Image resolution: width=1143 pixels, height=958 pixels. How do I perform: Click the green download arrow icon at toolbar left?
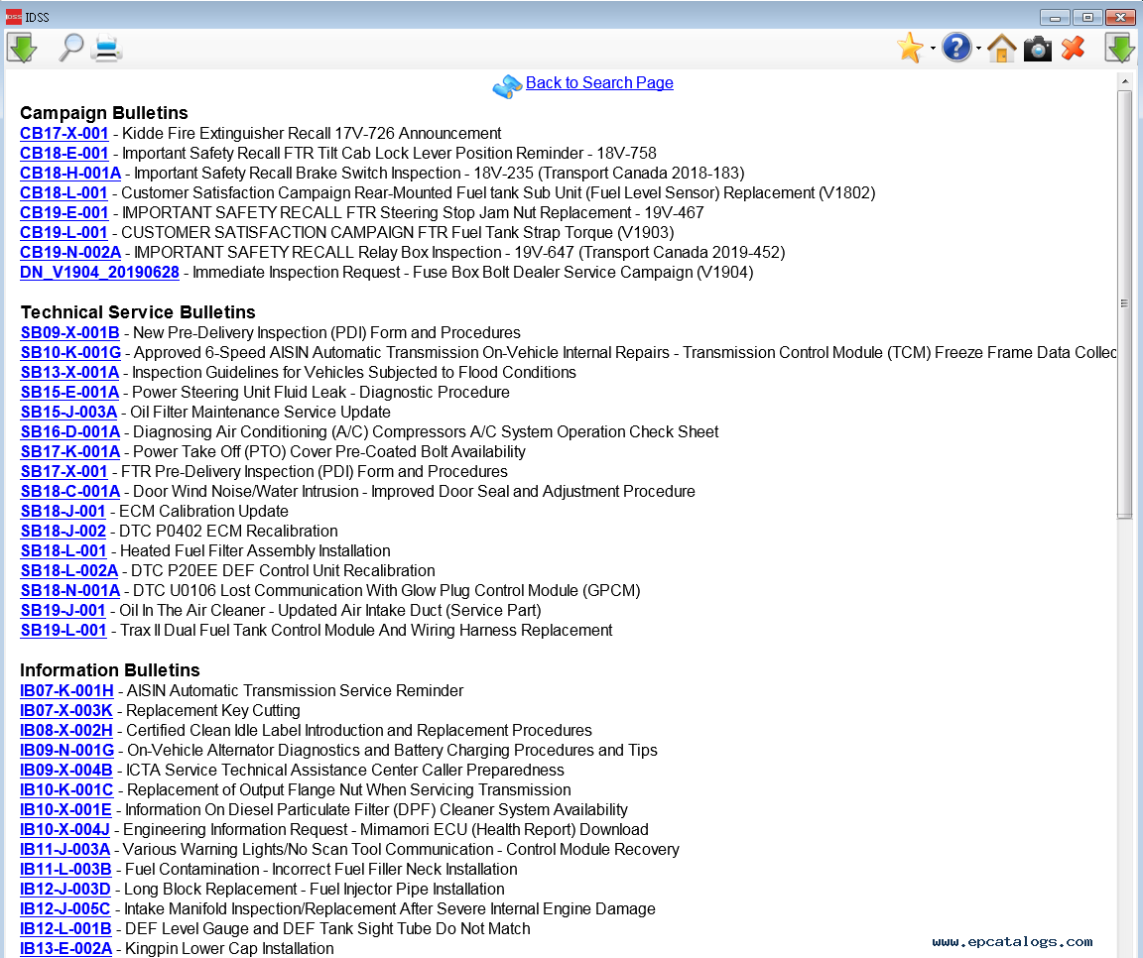pyautogui.click(x=22, y=49)
